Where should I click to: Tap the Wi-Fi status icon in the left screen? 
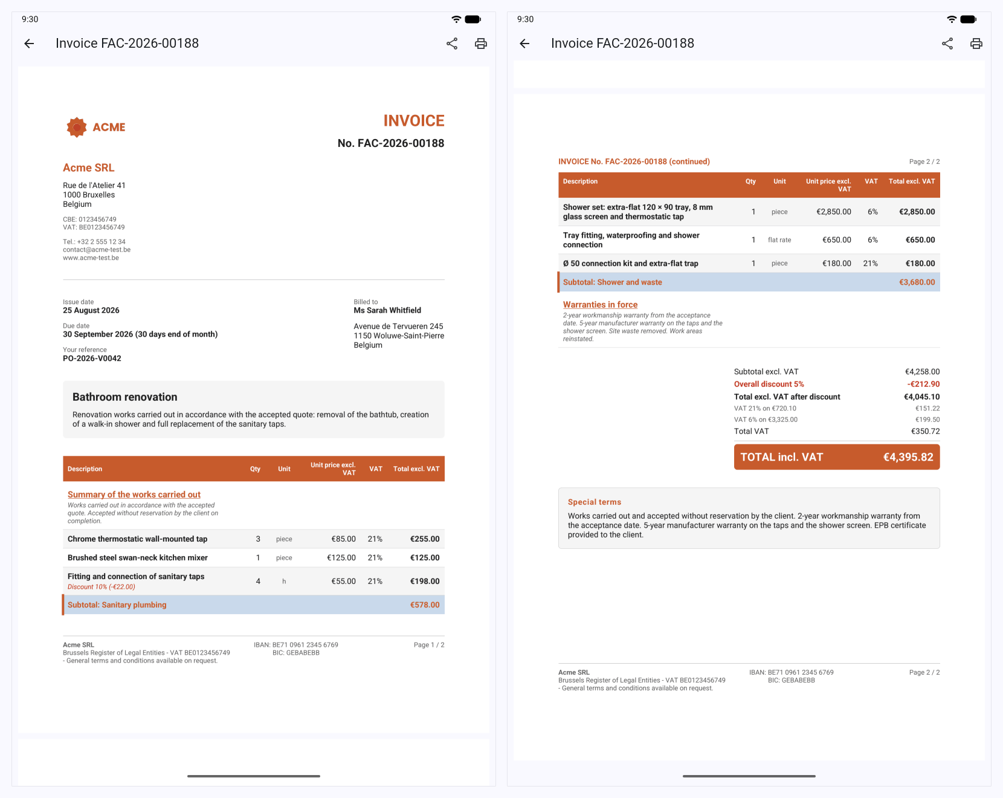(x=456, y=19)
